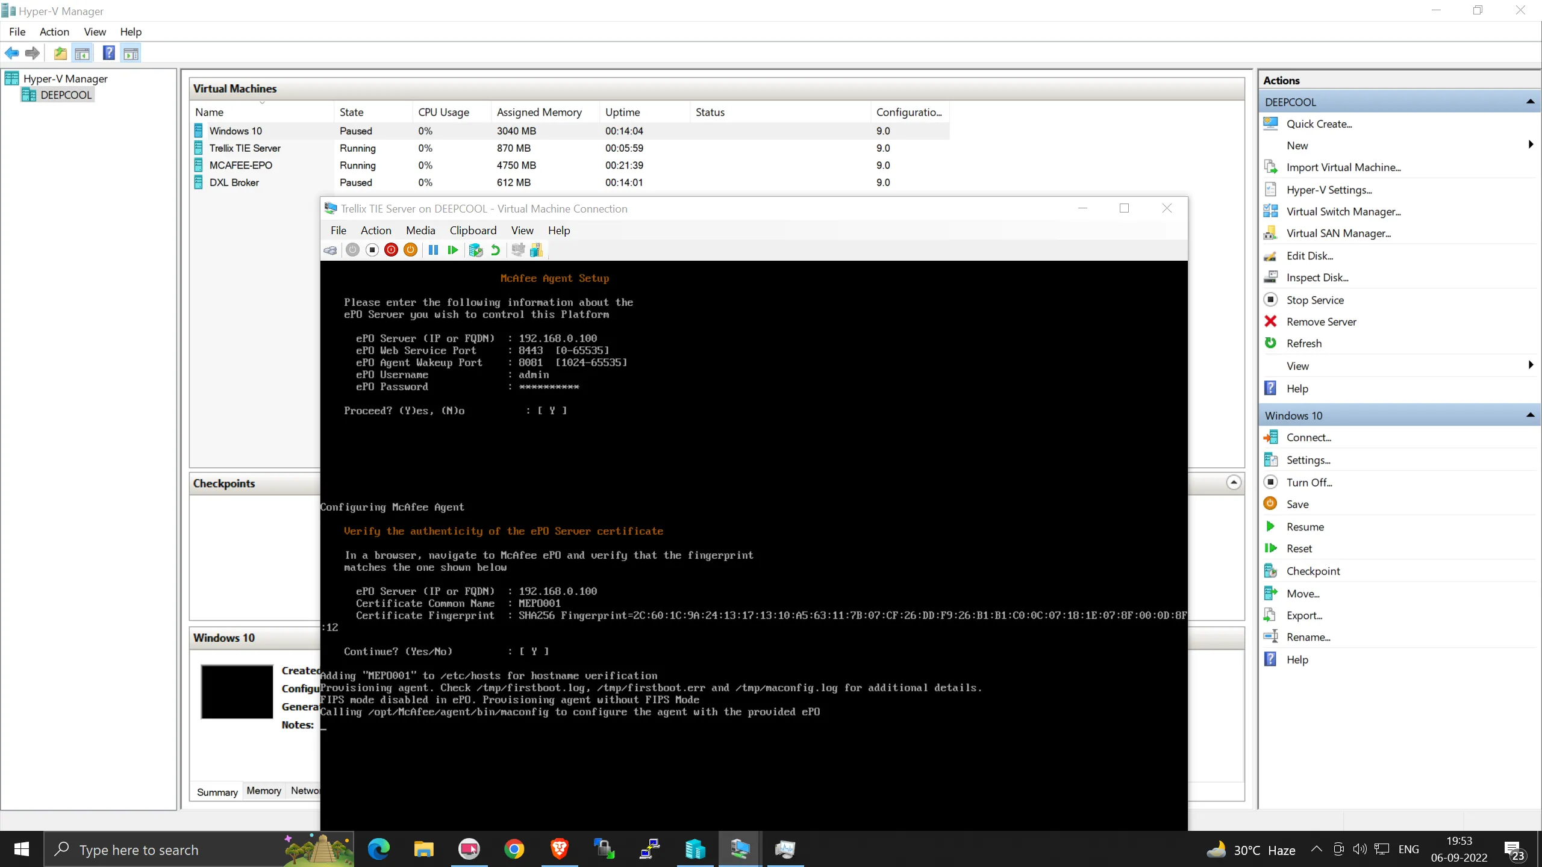
Task: Select DEEPCOOL server in tree
Action: tap(66, 95)
